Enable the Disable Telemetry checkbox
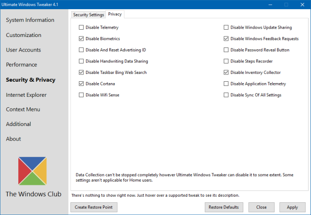 pos(81,28)
